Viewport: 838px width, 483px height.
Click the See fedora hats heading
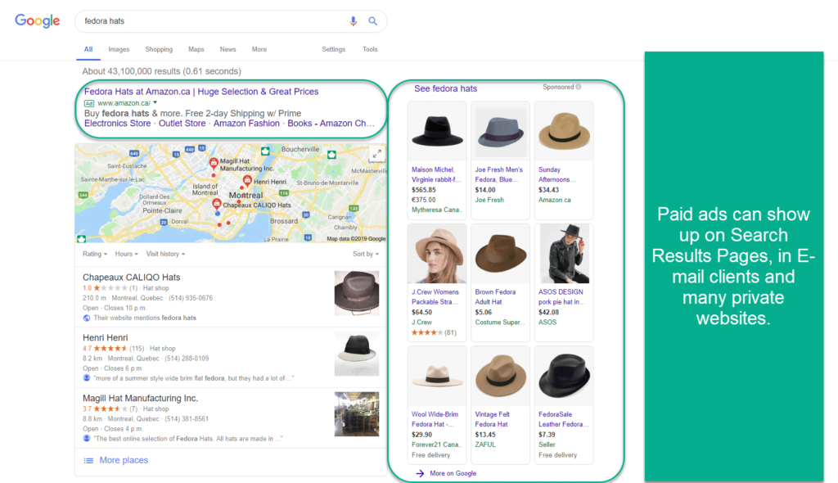[x=446, y=88]
